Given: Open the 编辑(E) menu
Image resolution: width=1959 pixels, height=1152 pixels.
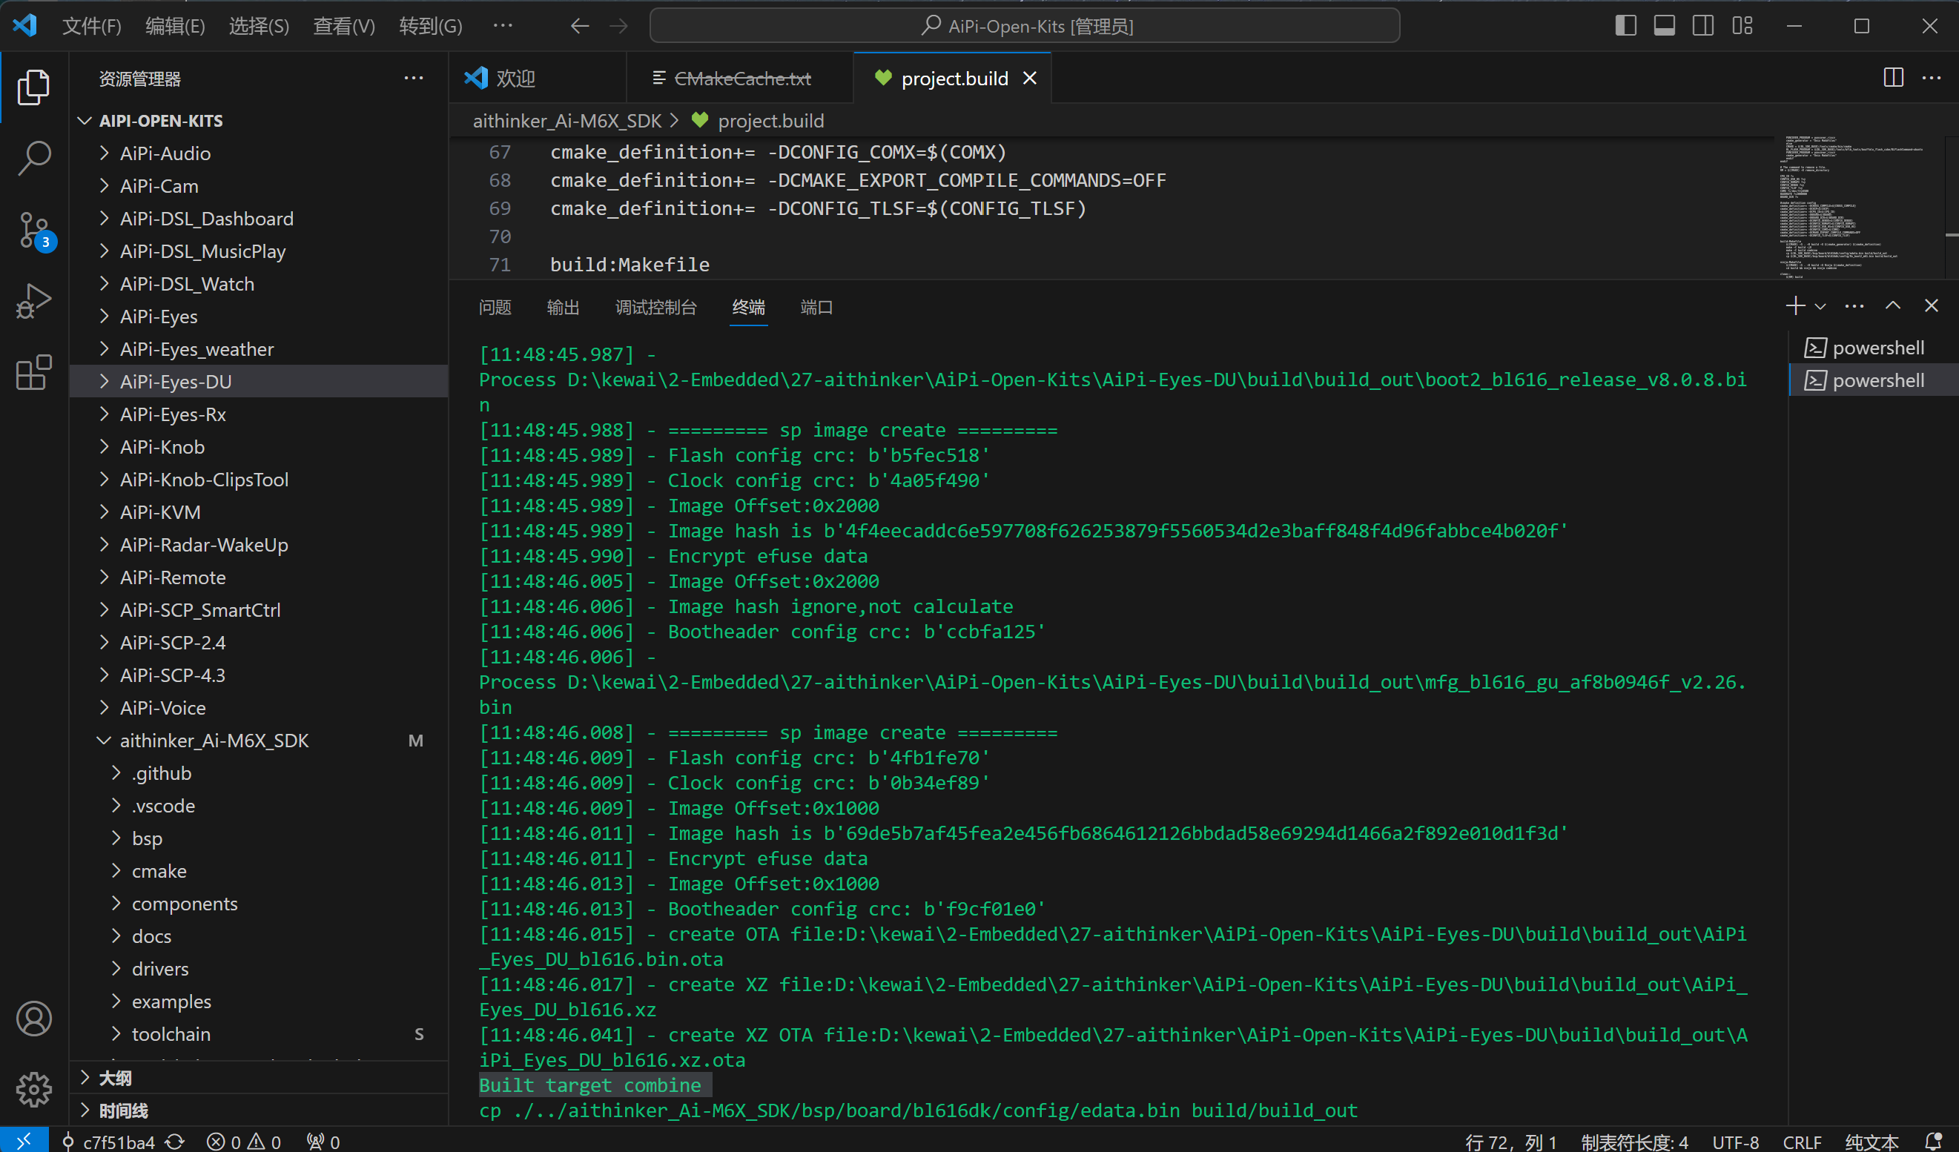Looking at the screenshot, I should (175, 27).
